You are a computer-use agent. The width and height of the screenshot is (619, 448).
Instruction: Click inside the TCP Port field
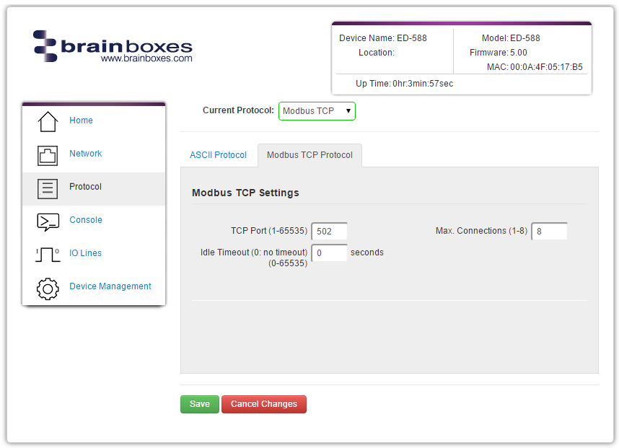[x=329, y=231]
